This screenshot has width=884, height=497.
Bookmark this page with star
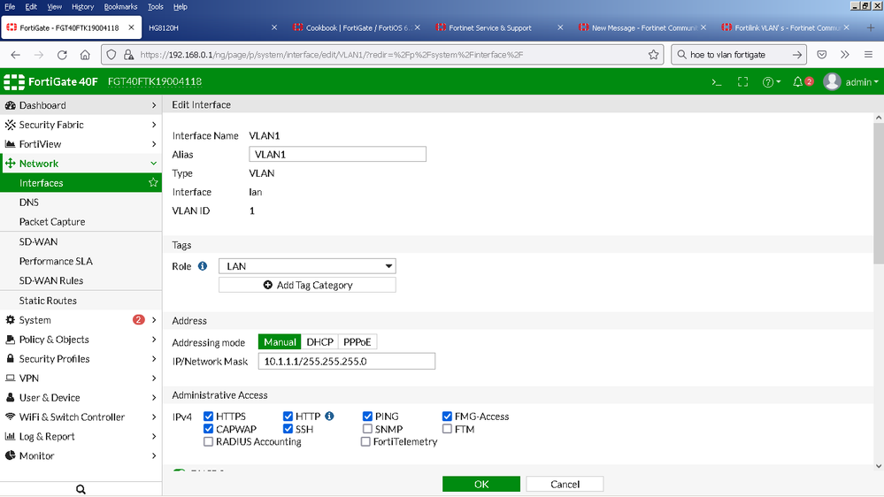653,55
